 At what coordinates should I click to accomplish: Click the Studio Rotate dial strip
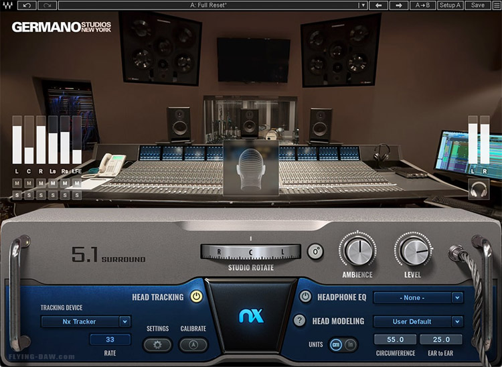[x=251, y=252]
